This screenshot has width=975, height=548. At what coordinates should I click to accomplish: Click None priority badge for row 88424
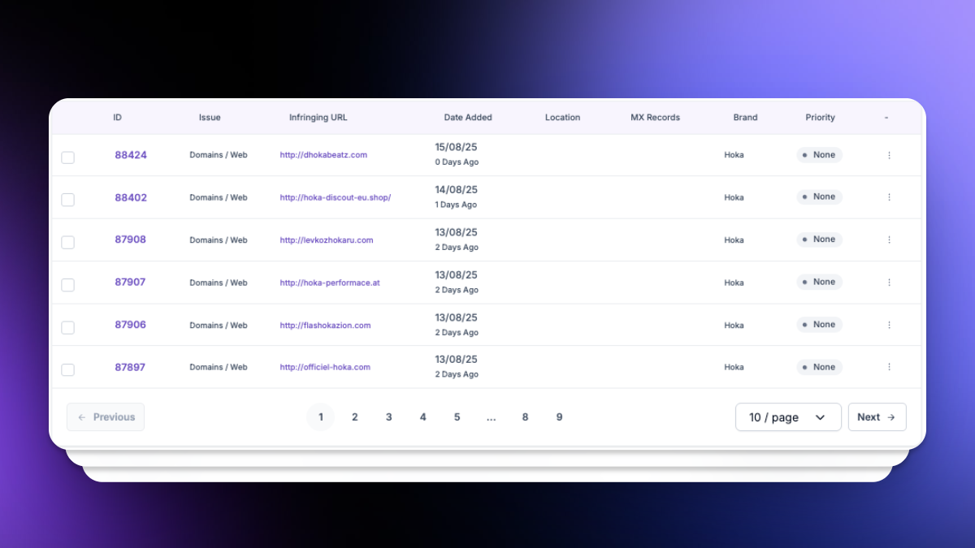coord(819,155)
